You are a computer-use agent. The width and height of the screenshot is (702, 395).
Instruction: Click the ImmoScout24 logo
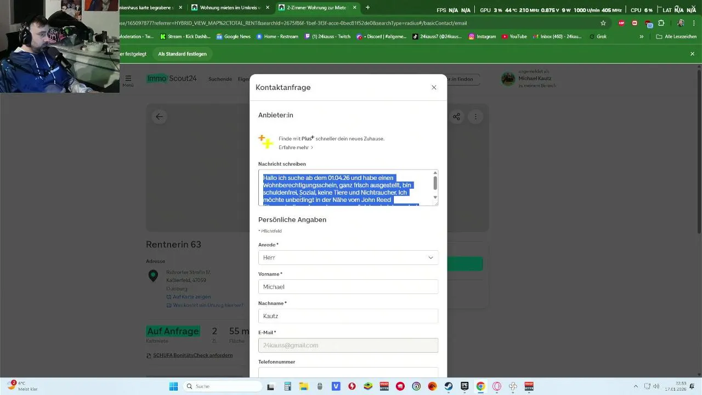(172, 78)
